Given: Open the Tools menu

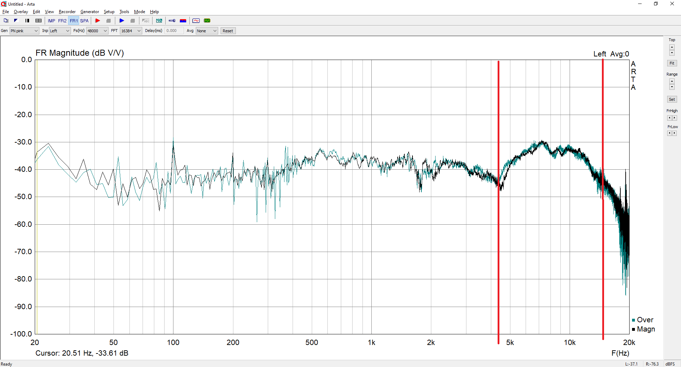Looking at the screenshot, I should tap(124, 12).
